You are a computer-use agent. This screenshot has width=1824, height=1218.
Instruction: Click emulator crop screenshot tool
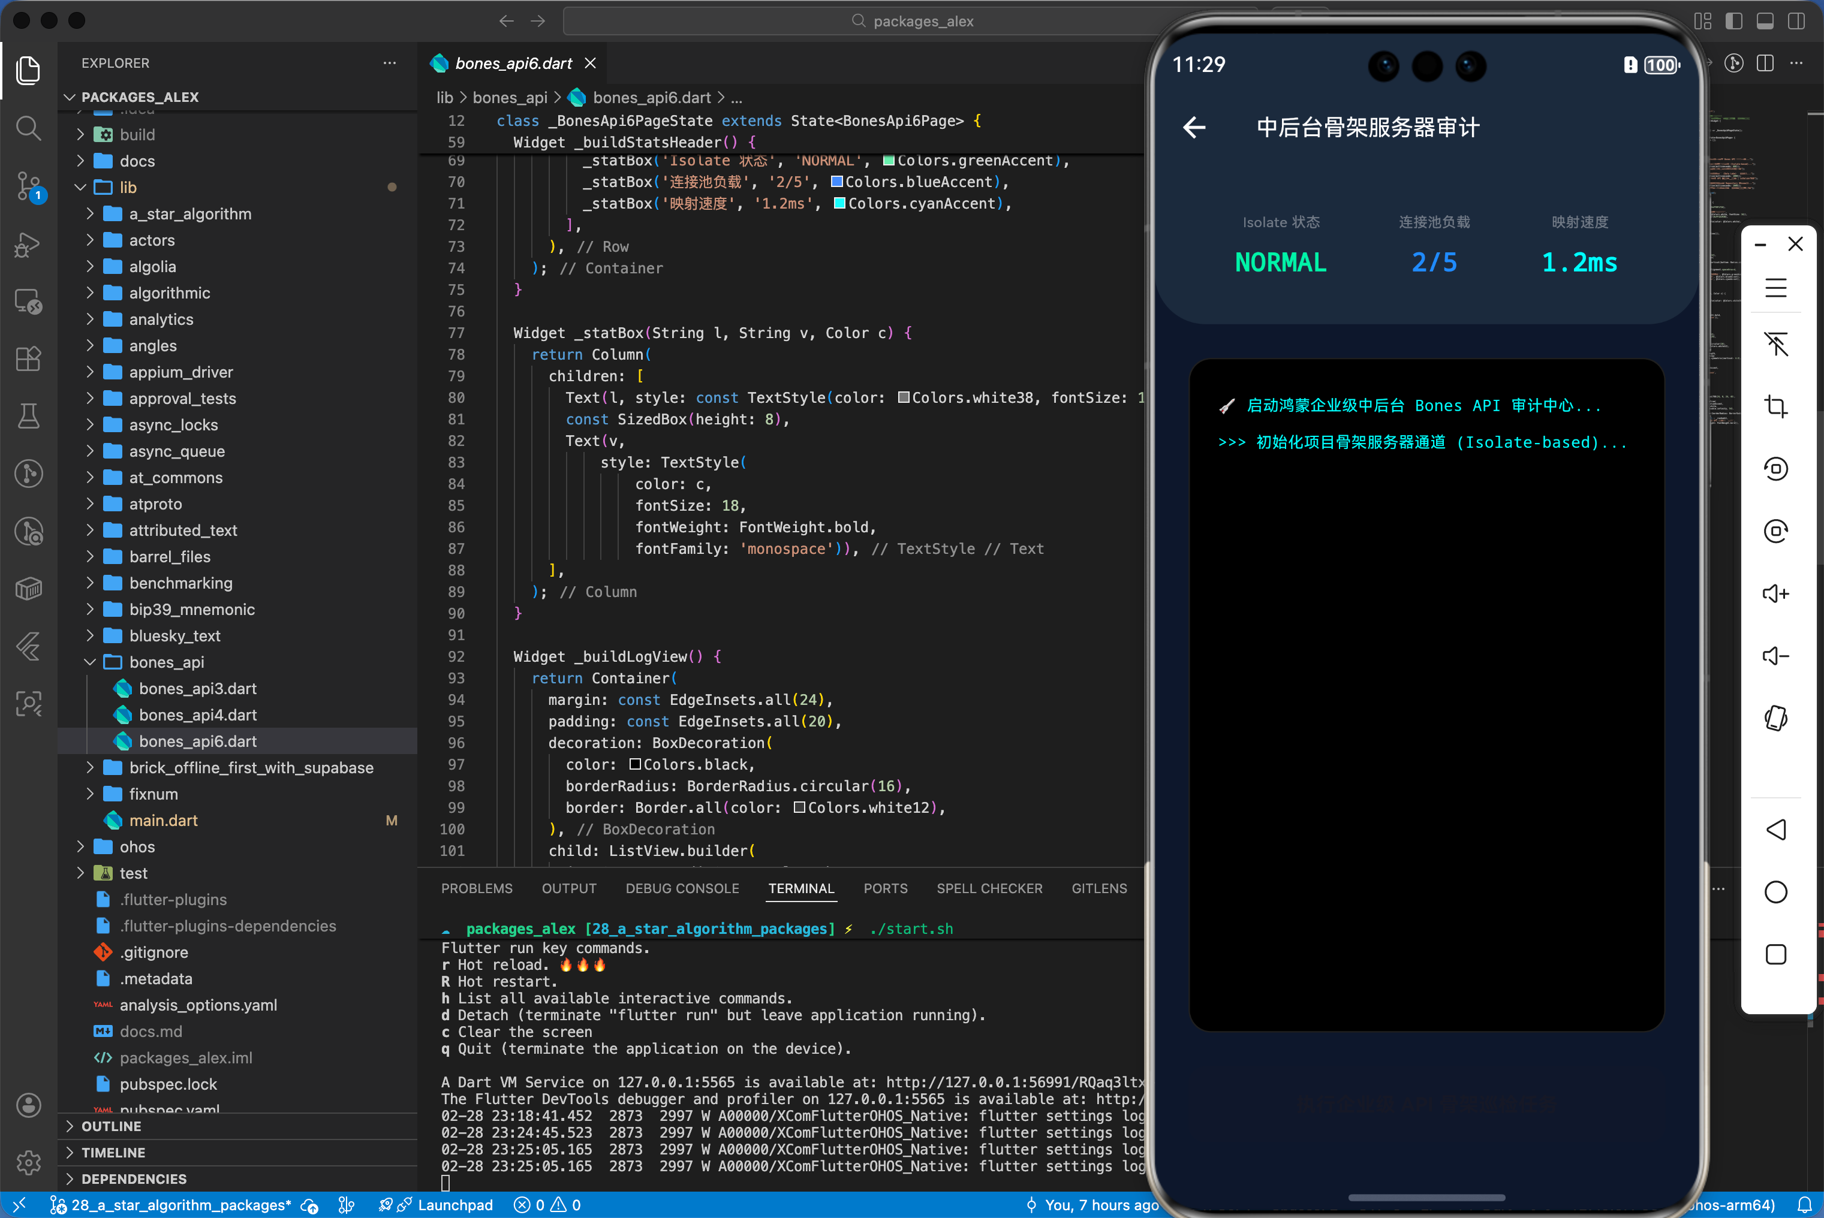(x=1775, y=406)
